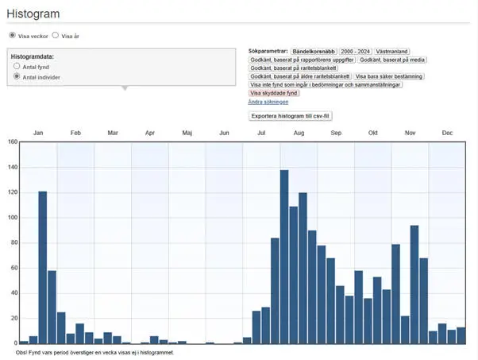Click the "Visa bara säker bestämning" tag
Image resolution: width=478 pixels, height=360 pixels.
pyautogui.click(x=389, y=76)
